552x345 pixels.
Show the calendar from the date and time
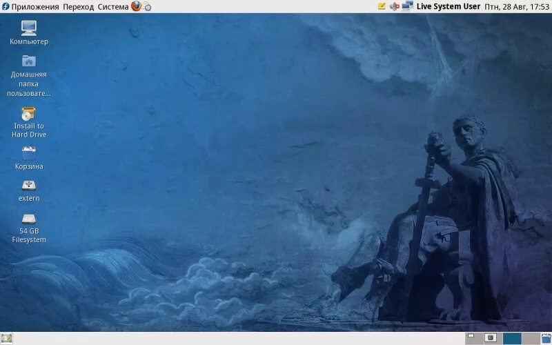pos(517,6)
